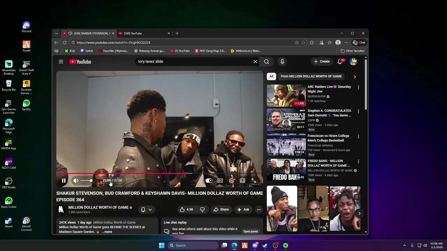Open options for FREDO BANG video
447x251 pixels.
coord(358,162)
